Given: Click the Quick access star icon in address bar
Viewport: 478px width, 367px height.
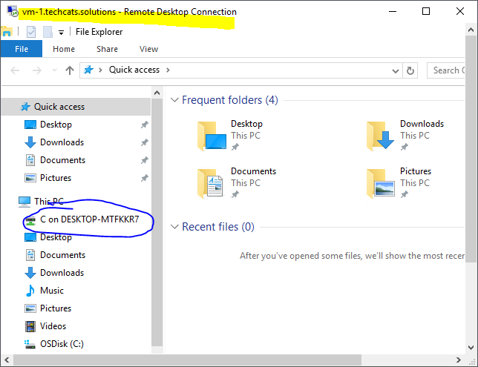Looking at the screenshot, I should coord(88,70).
